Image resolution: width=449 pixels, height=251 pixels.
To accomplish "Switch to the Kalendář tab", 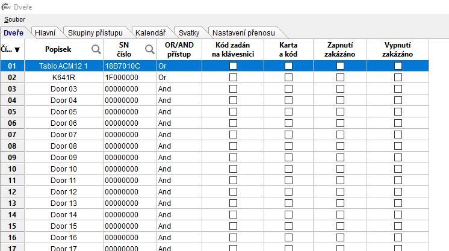I will tap(150, 33).
